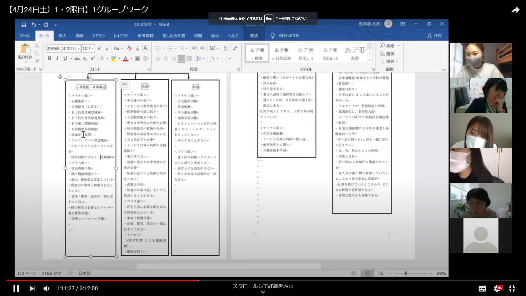Align text to the left
This screenshot has height=296, width=526.
click(158, 58)
